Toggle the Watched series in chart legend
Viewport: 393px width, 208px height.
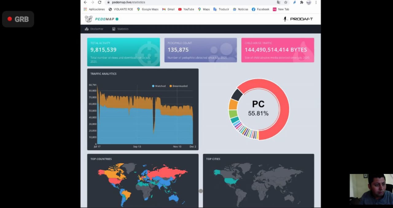[159, 86]
